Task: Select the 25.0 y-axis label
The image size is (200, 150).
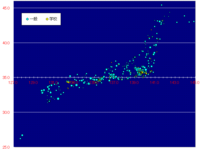Action: [6, 147]
